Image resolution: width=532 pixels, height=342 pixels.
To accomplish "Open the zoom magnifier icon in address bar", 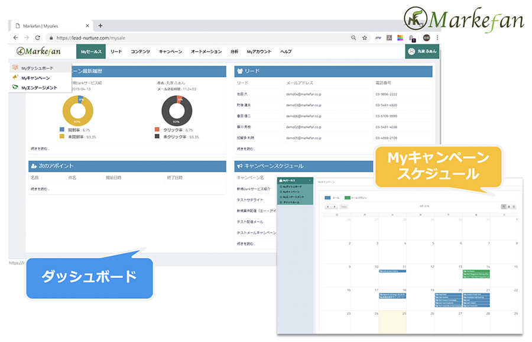I will 353,38.
